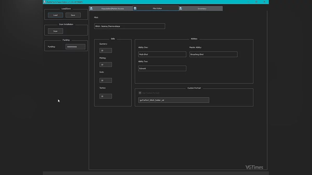The width and height of the screenshot is (312, 175).
Task: Open Ability Two dropdown showing Bulwark
Action: click(162, 68)
